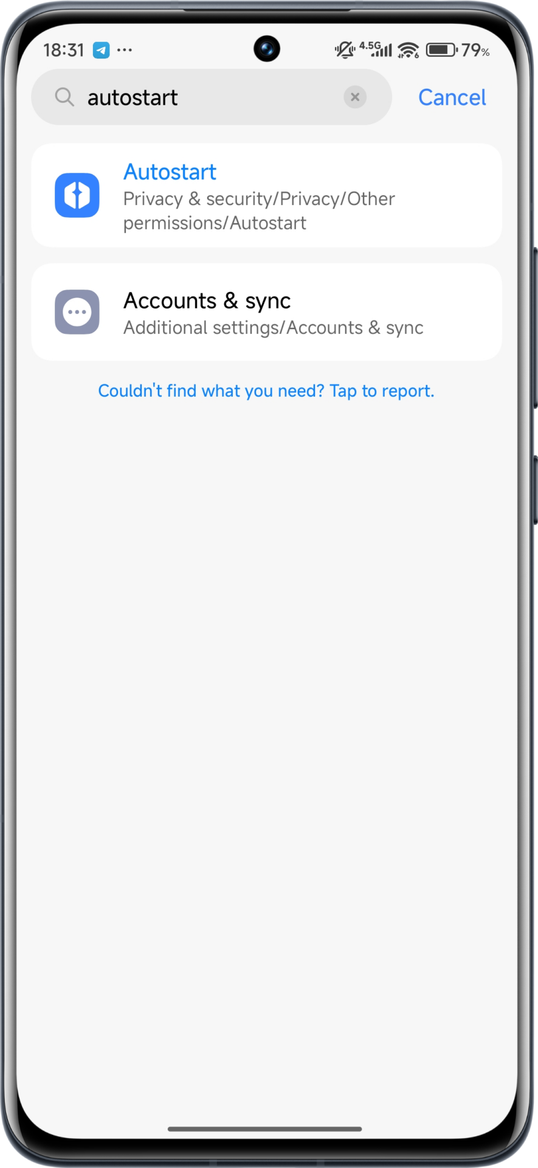Tap the Wi-Fi status icon
538x1168 pixels.
(x=409, y=50)
